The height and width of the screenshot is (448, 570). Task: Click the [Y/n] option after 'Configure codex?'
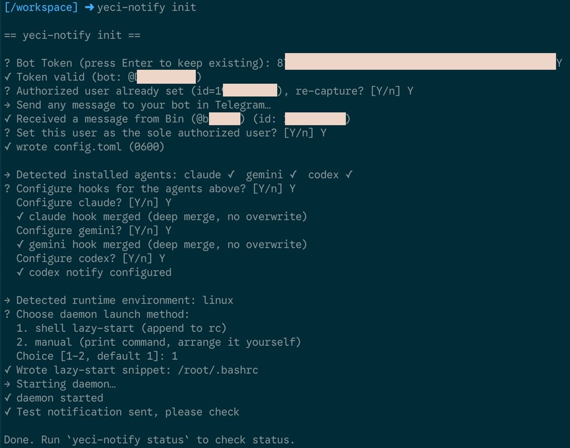click(x=137, y=259)
